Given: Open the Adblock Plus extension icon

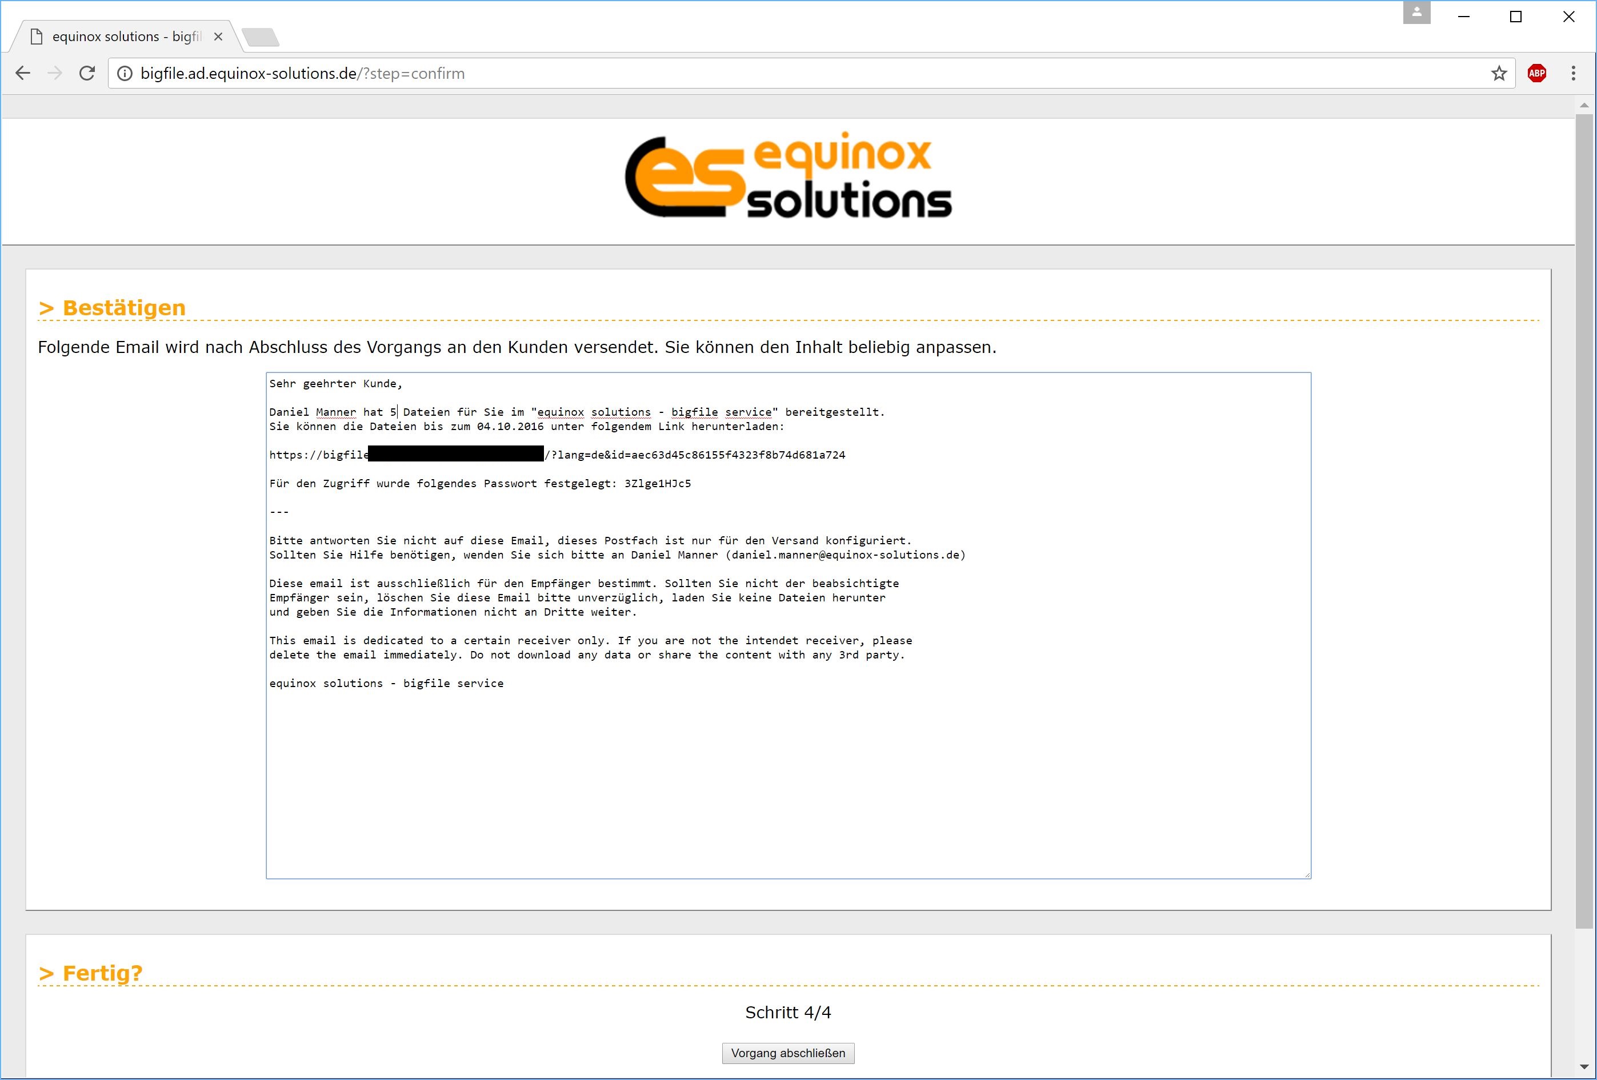Looking at the screenshot, I should [x=1537, y=74].
